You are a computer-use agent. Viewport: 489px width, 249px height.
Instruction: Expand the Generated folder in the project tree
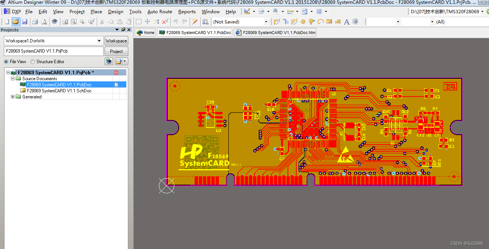pyautogui.click(x=13, y=96)
